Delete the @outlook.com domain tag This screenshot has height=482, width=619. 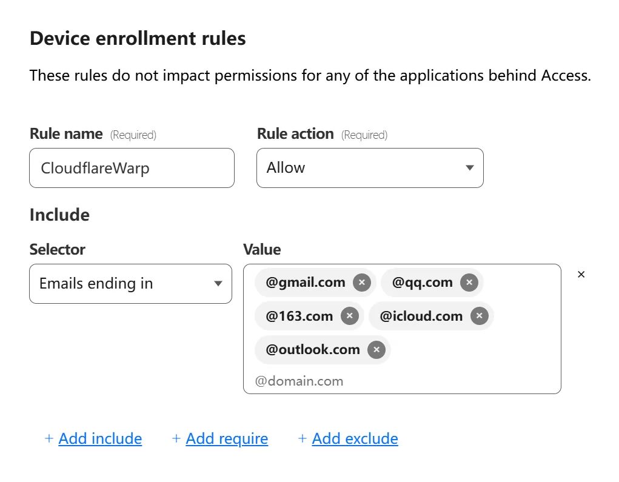[376, 350]
